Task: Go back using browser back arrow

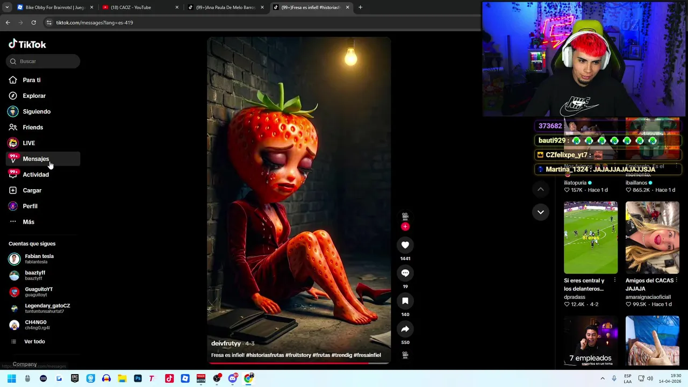Action: tap(8, 23)
